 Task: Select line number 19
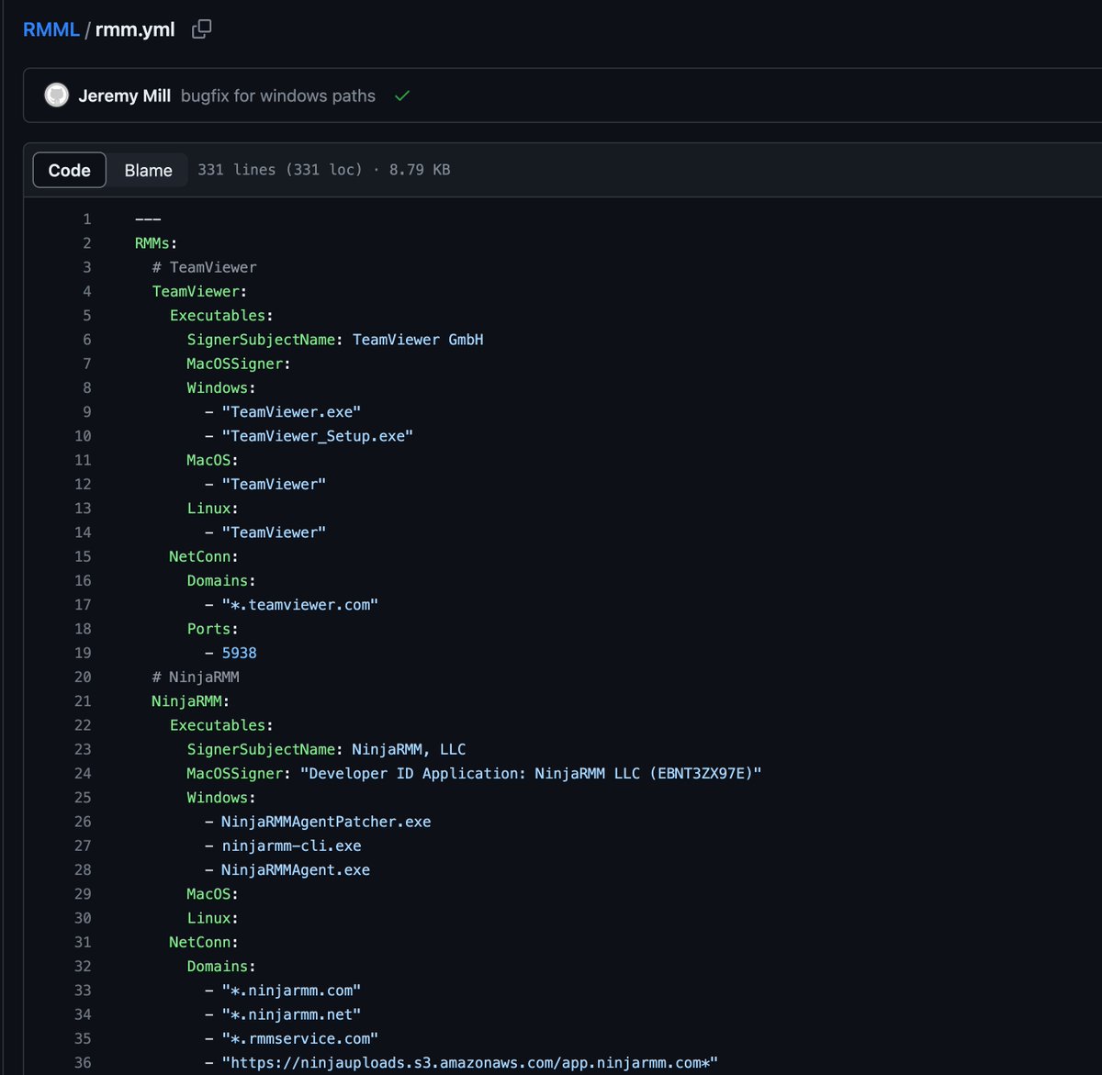pos(83,653)
